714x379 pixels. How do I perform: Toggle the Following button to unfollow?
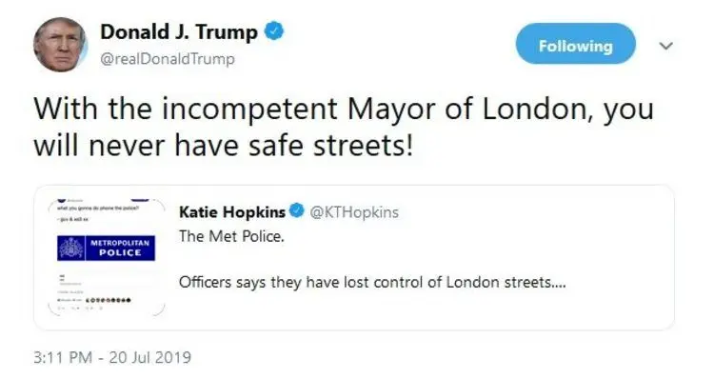coord(576,44)
